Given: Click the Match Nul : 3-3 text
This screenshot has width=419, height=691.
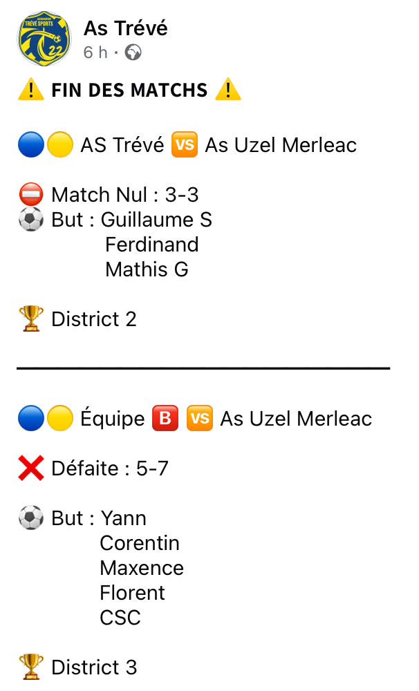Looking at the screenshot, I should click(125, 195).
